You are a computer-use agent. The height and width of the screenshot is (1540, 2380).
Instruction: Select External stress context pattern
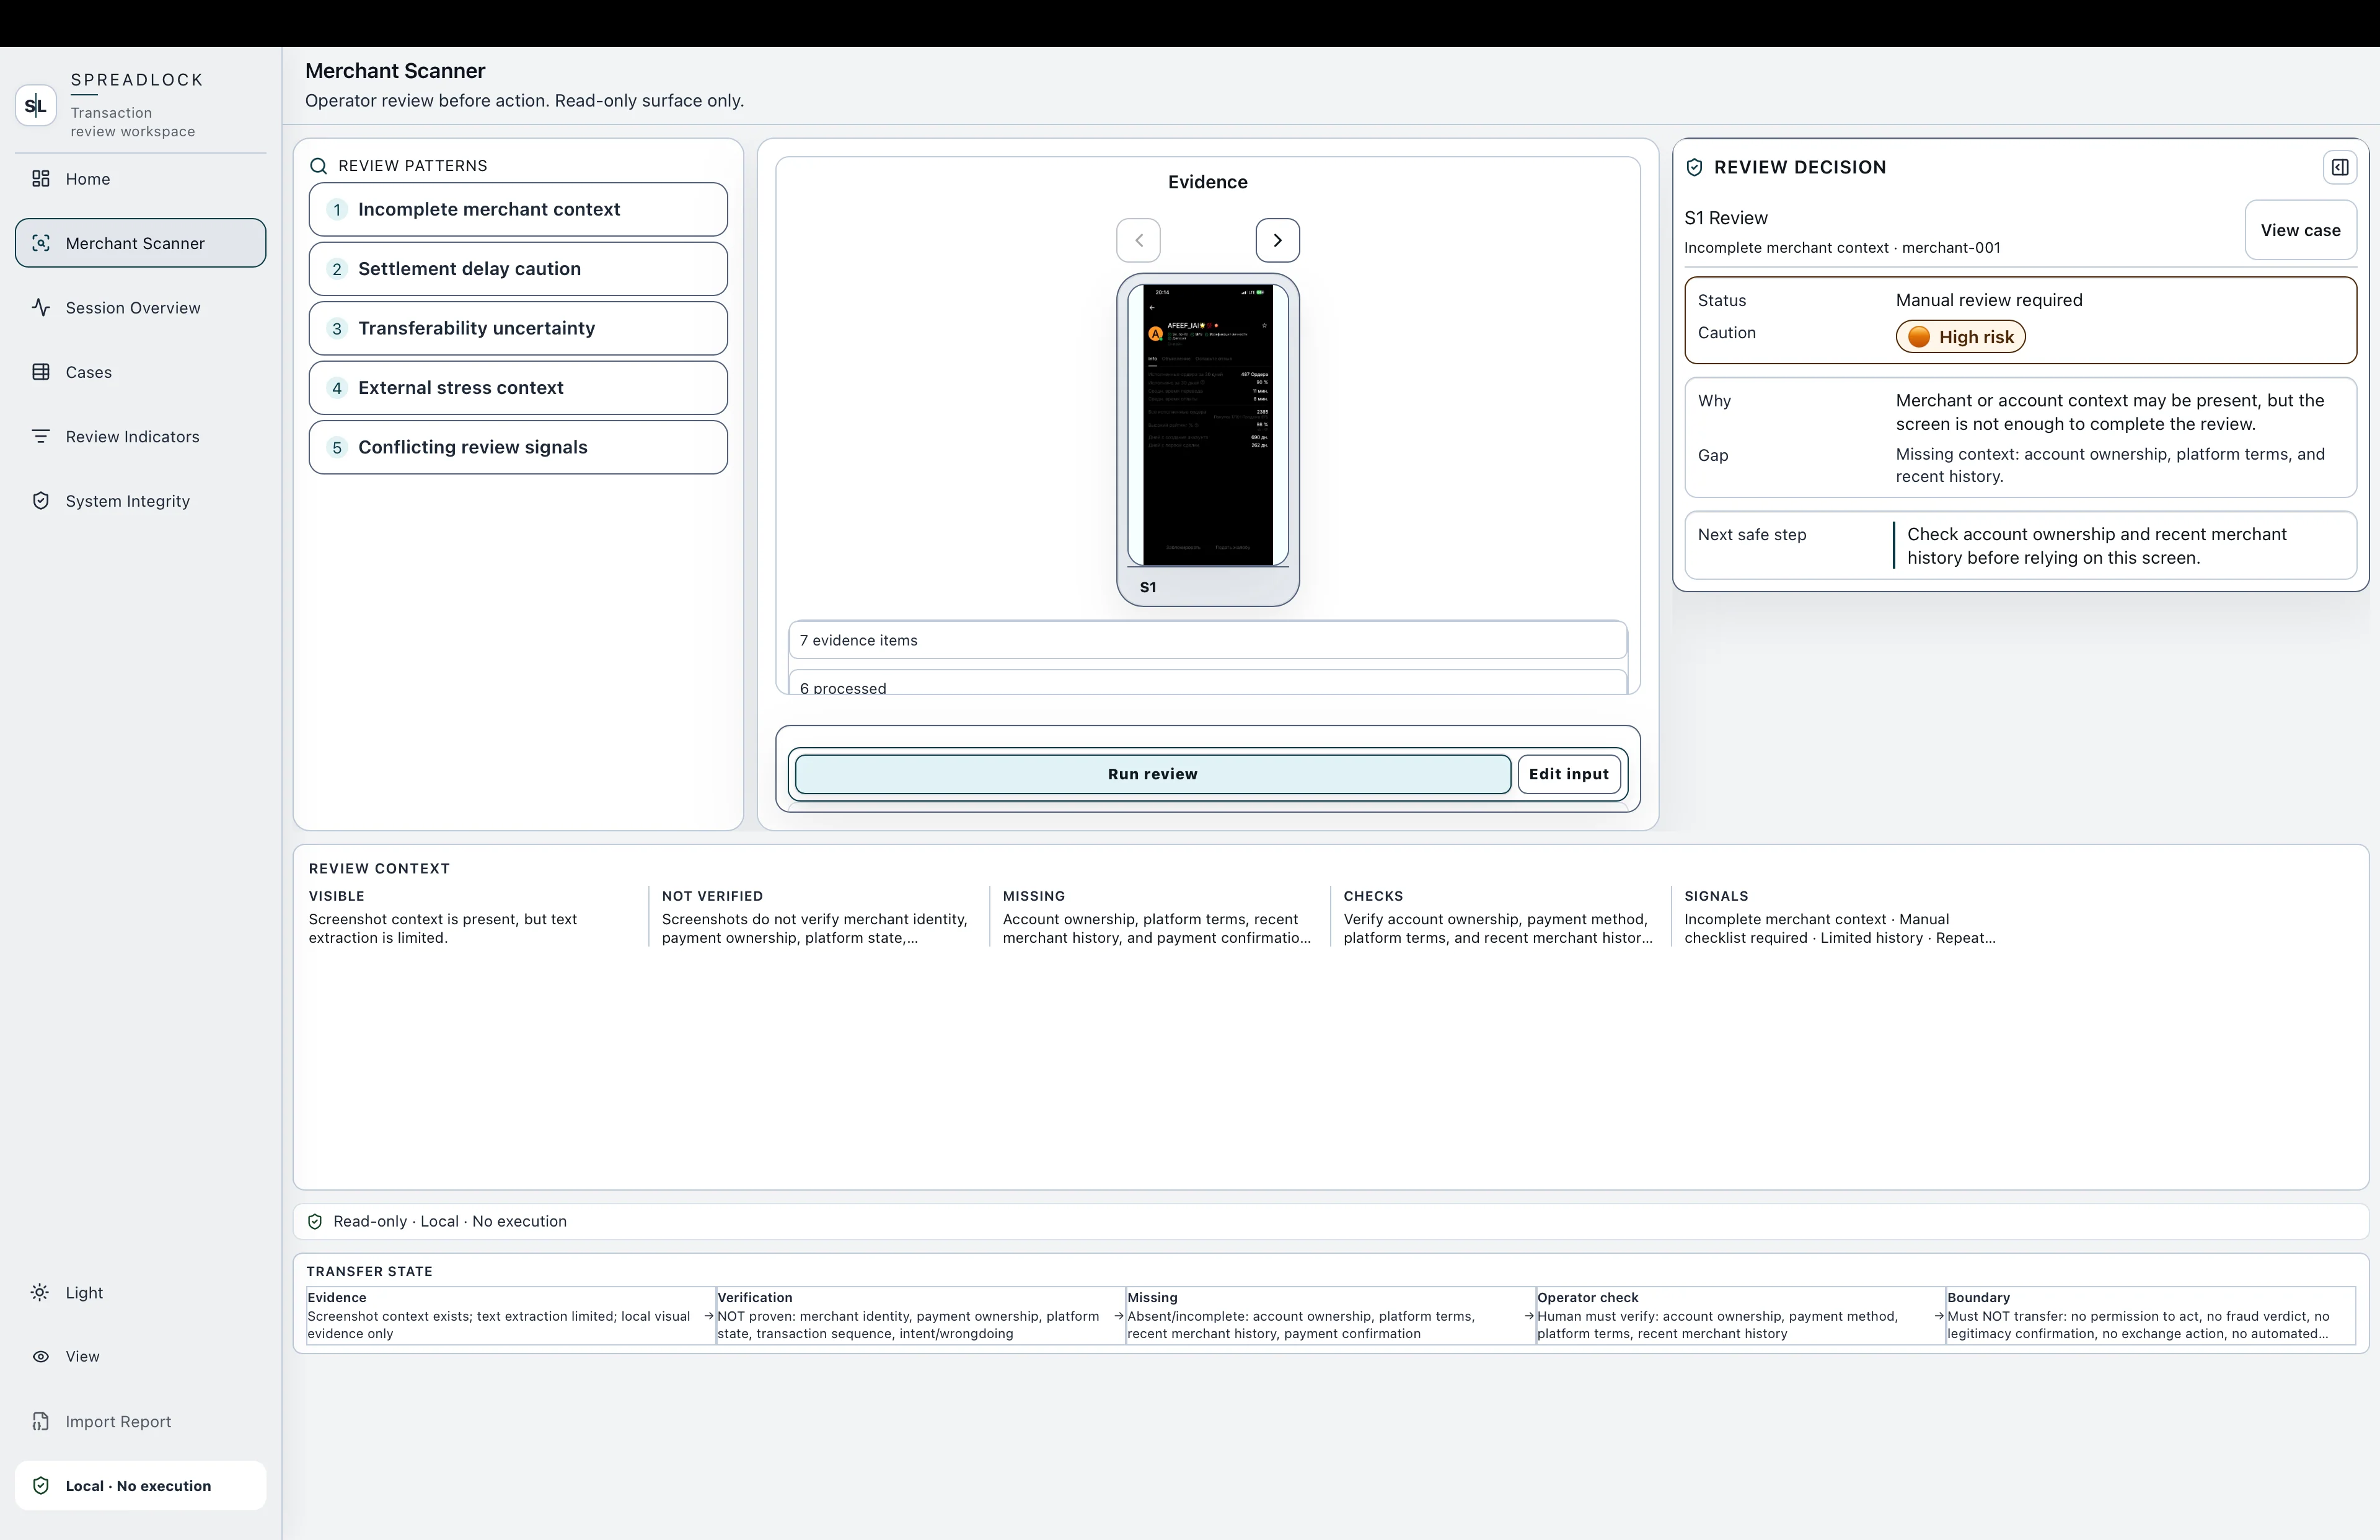[518, 388]
